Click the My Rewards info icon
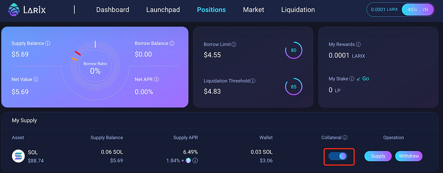 point(358,44)
